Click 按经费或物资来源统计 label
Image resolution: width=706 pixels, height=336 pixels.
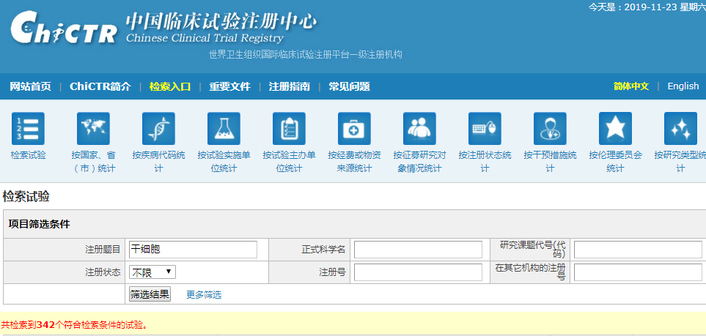coord(354,162)
